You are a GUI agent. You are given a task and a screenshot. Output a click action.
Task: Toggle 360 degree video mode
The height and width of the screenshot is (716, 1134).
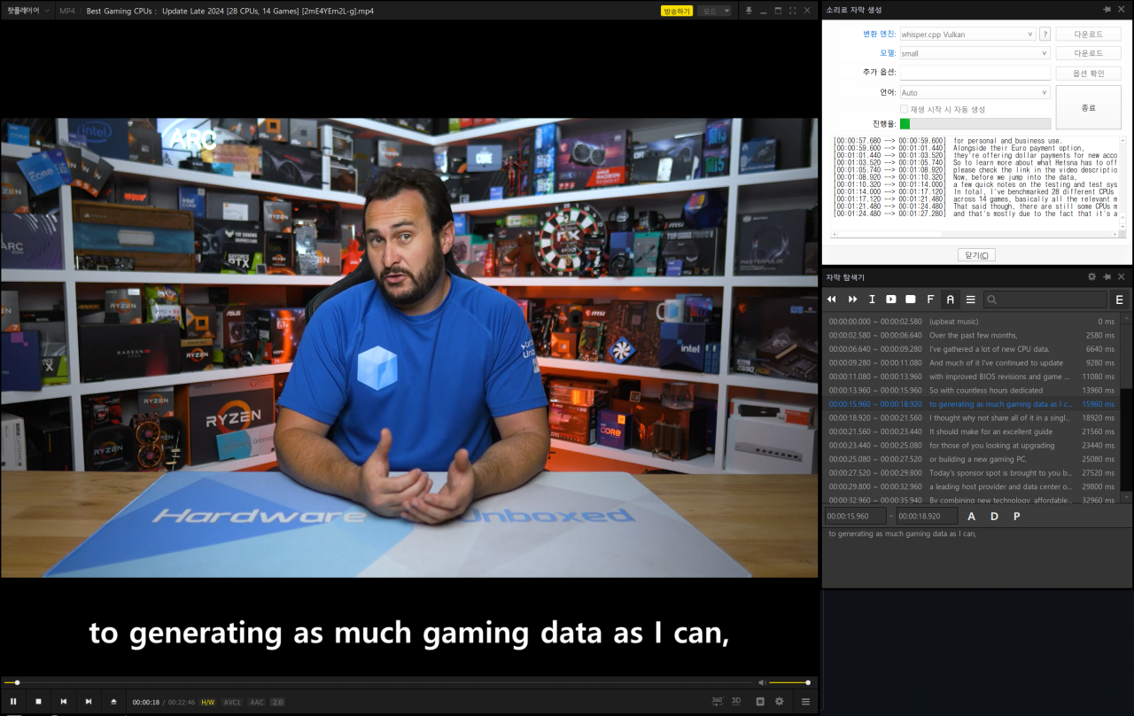click(x=718, y=701)
